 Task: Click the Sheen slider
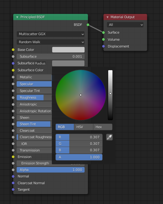(34, 118)
